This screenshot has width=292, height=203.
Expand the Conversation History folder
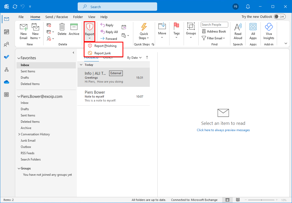click(x=19, y=134)
